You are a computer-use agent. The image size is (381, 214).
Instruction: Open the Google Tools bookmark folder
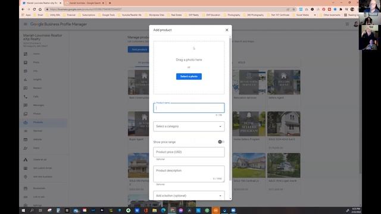[107, 15]
